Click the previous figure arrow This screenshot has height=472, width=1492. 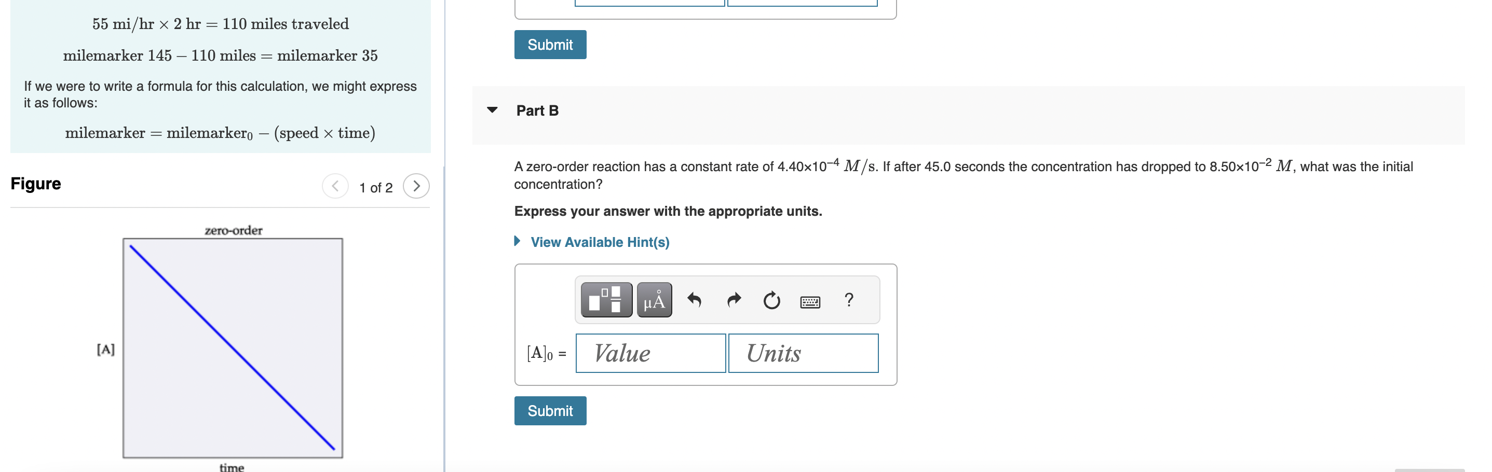pyautogui.click(x=335, y=186)
